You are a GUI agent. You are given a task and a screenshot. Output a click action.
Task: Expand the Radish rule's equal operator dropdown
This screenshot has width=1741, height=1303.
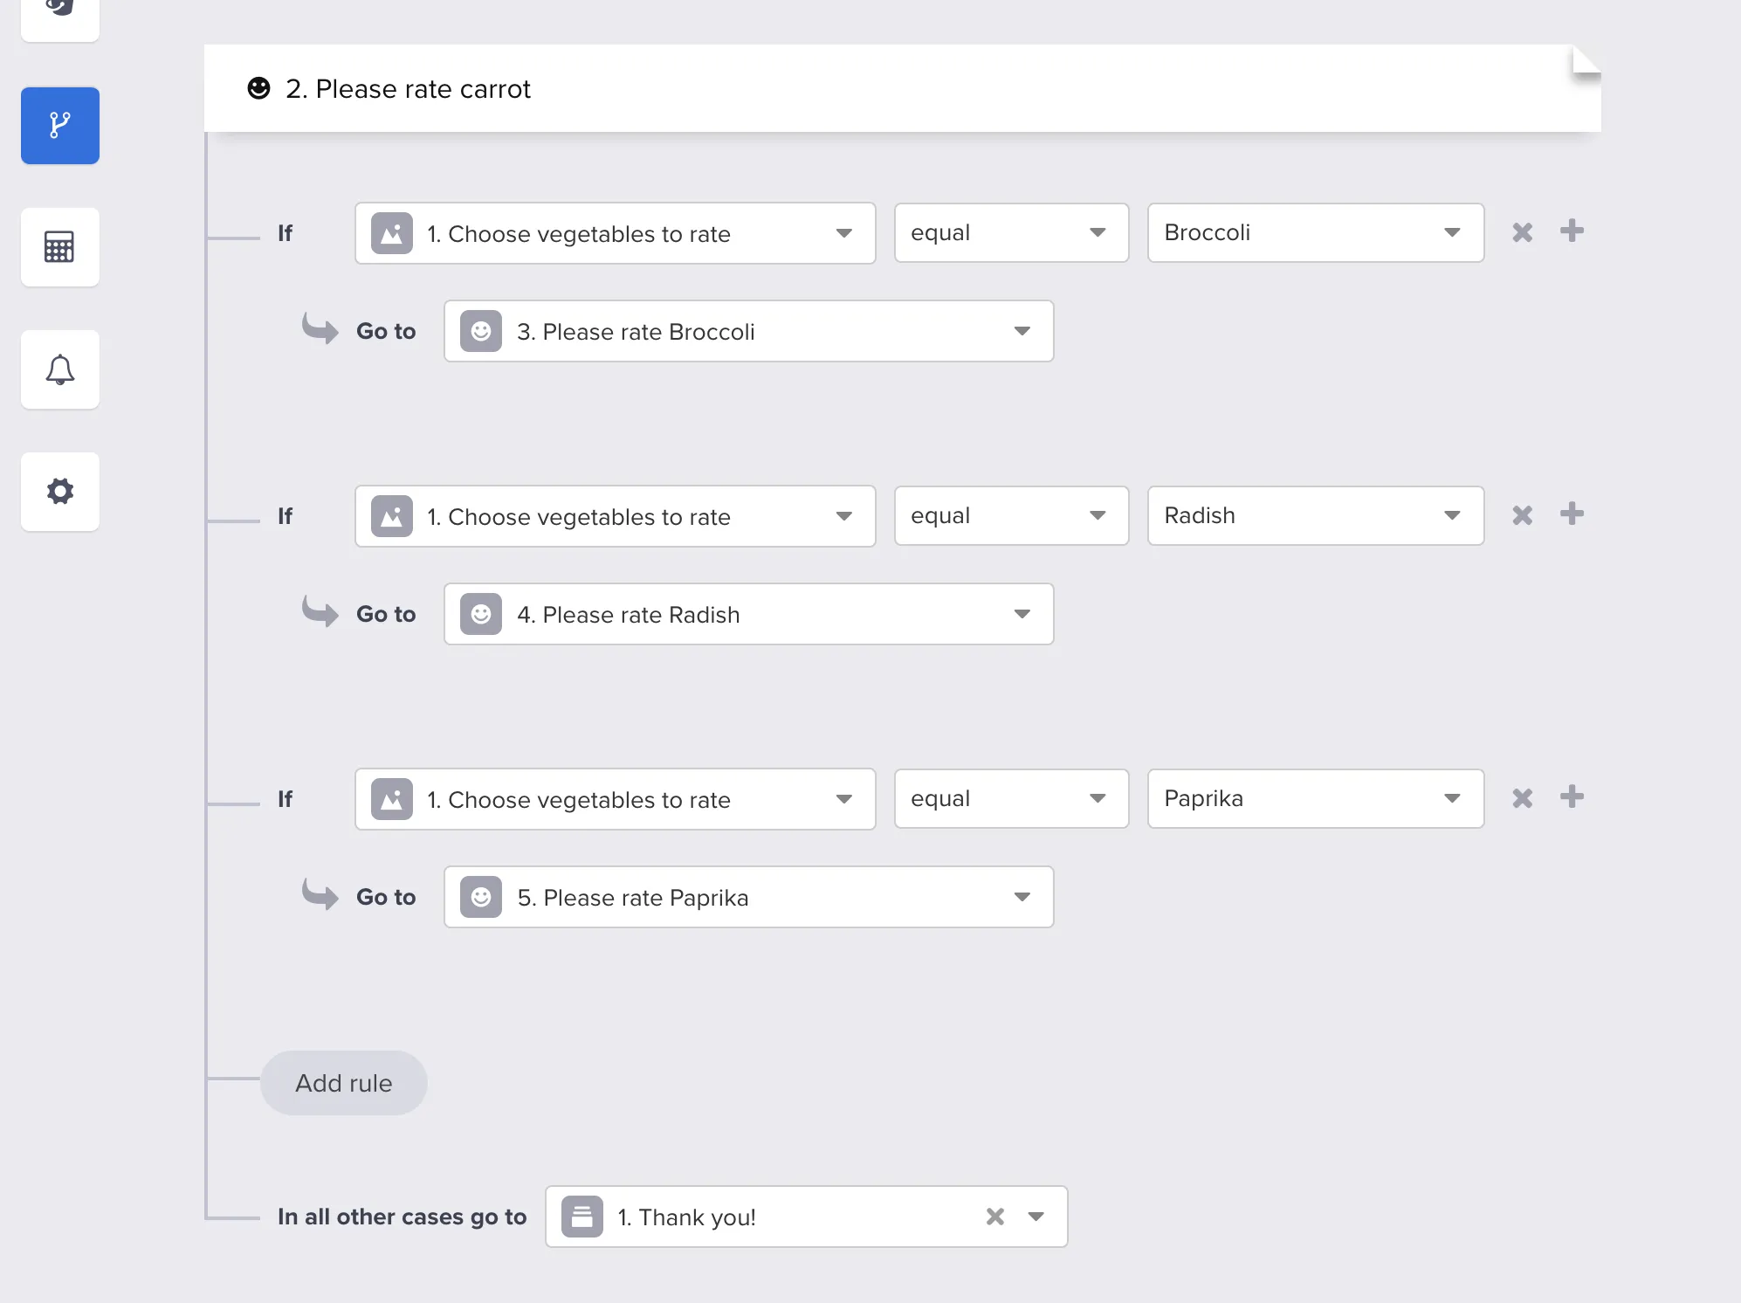coord(1010,516)
